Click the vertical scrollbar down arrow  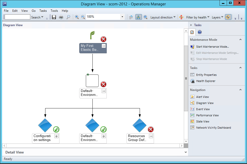(186, 141)
